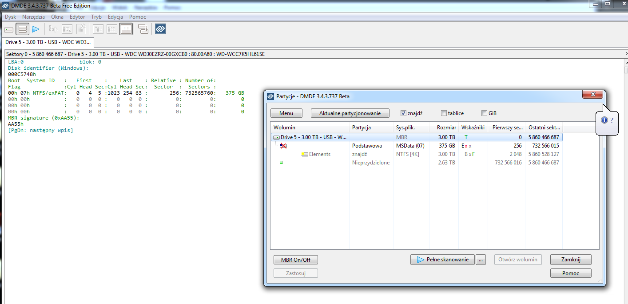This screenshot has width=628, height=304.
Task: Click the 'Ostatni sekt...' column header
Action: pyautogui.click(x=544, y=128)
